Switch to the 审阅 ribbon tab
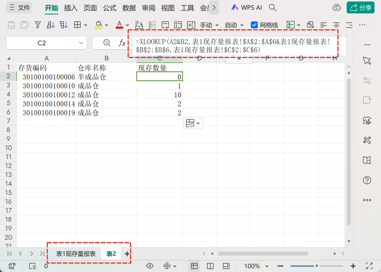Screen dimensions: 381x272 pyautogui.click(x=148, y=8)
